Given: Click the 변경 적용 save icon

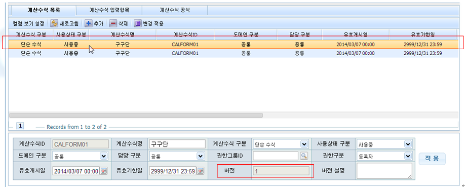Looking at the screenshot, I should point(137,23).
